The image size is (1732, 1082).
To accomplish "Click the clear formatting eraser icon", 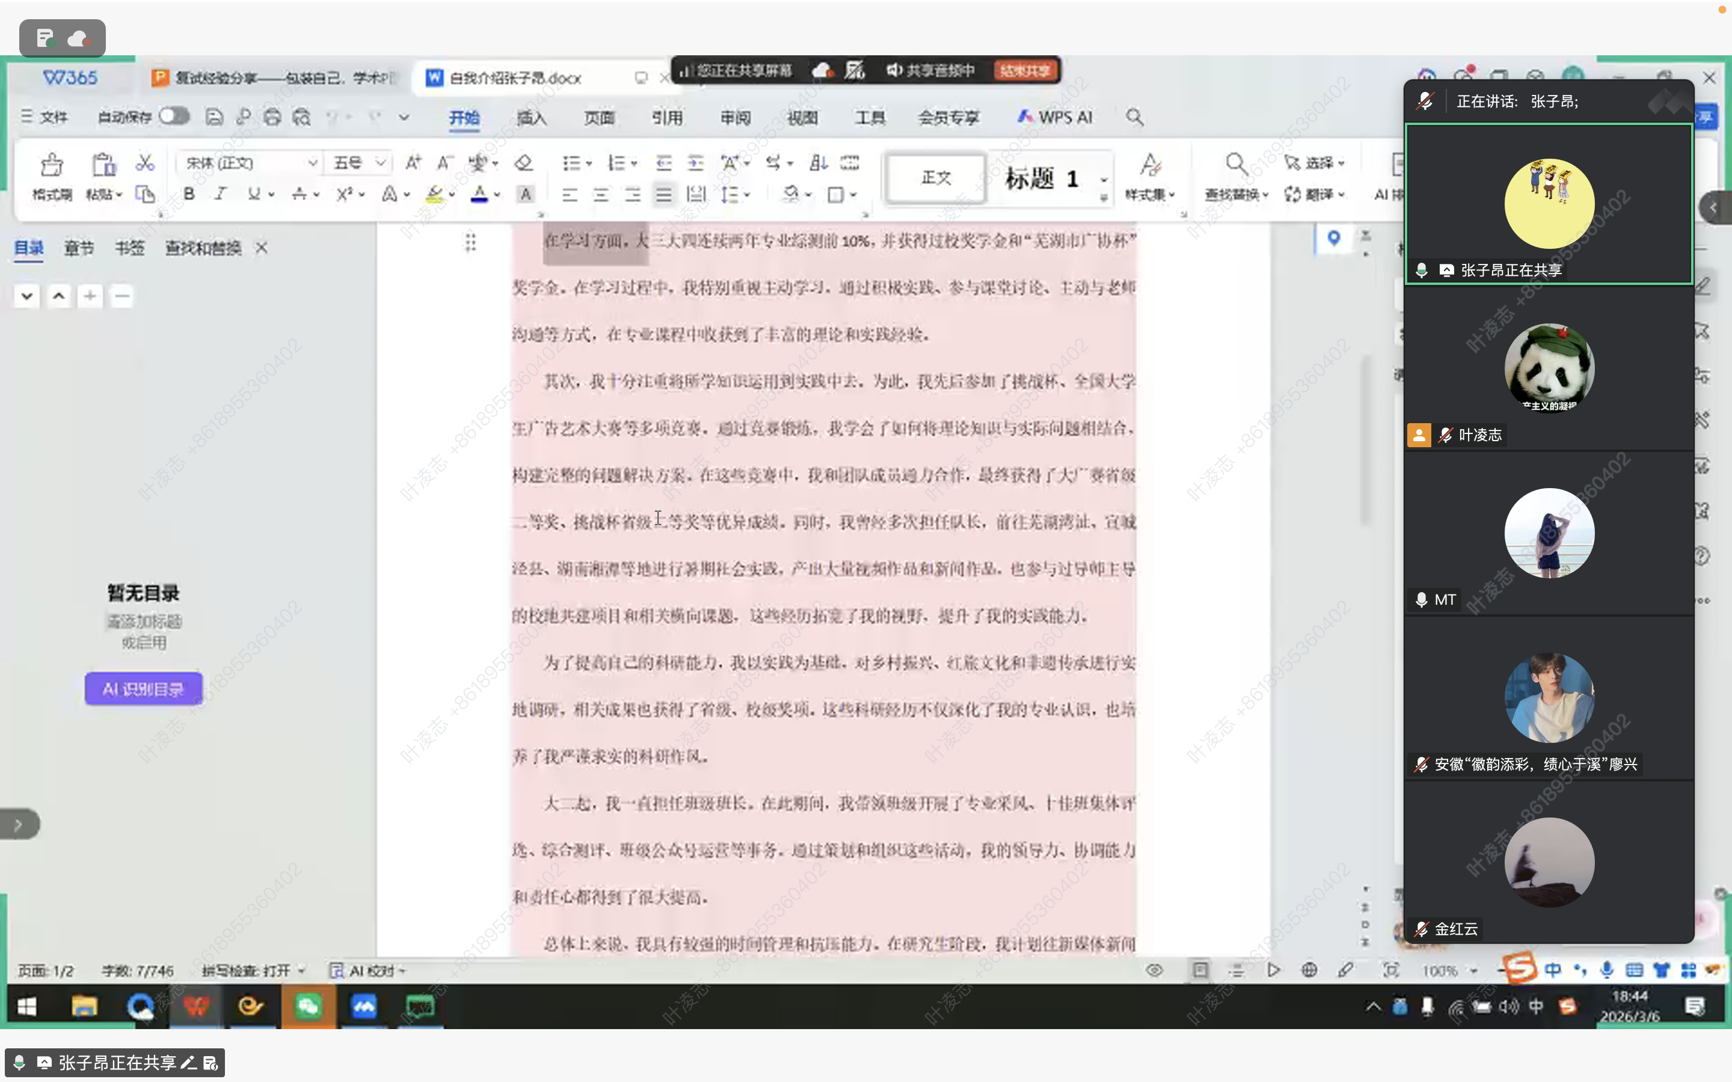I will coord(524,163).
